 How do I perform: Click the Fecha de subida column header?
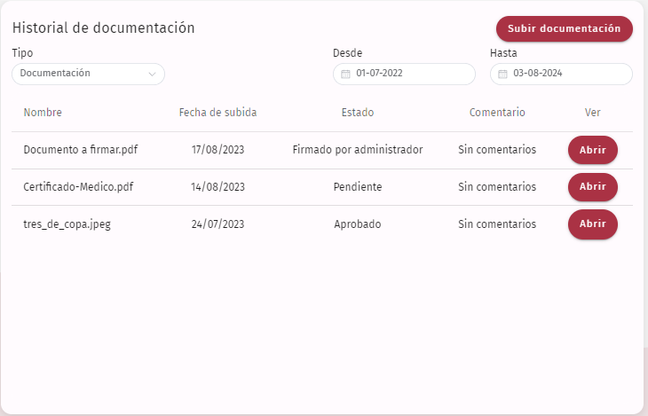click(217, 113)
